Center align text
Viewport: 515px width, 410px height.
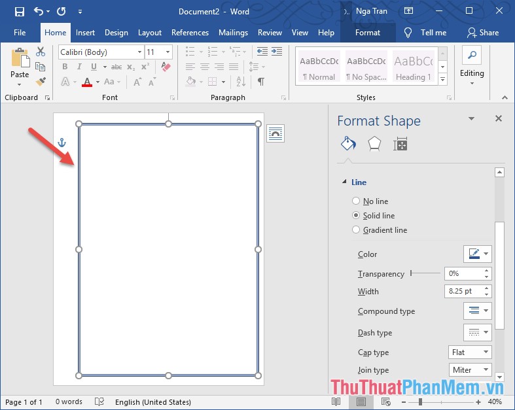click(205, 67)
